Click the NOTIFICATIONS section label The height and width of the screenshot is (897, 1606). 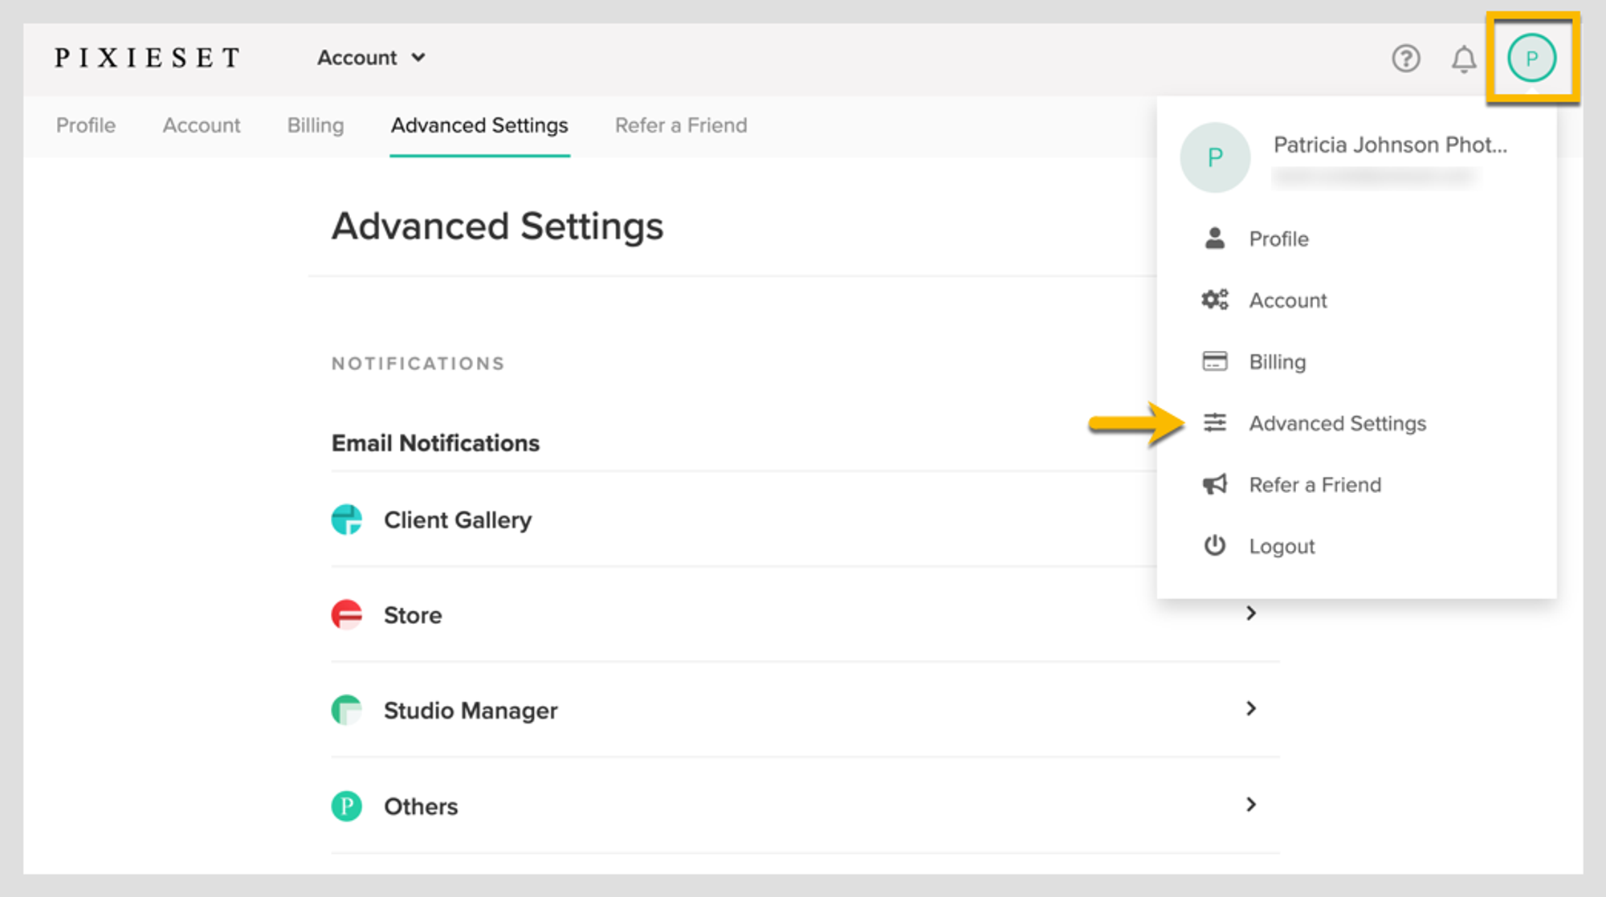[x=418, y=364]
